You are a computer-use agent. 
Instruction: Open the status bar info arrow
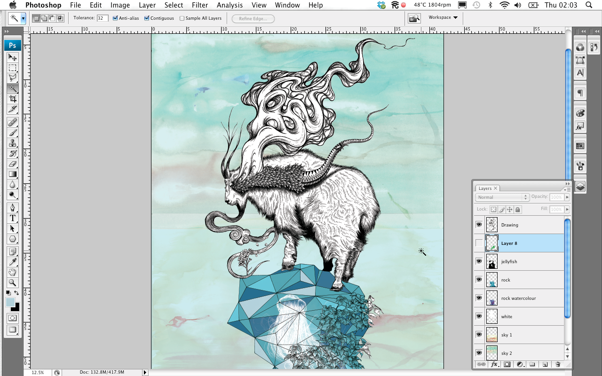pyautogui.click(x=145, y=372)
